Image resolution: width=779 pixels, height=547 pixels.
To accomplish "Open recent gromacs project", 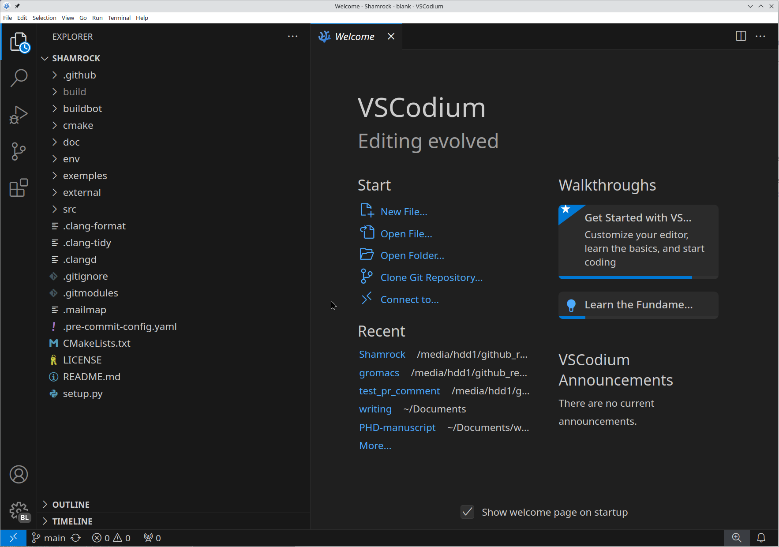I will [x=379, y=373].
